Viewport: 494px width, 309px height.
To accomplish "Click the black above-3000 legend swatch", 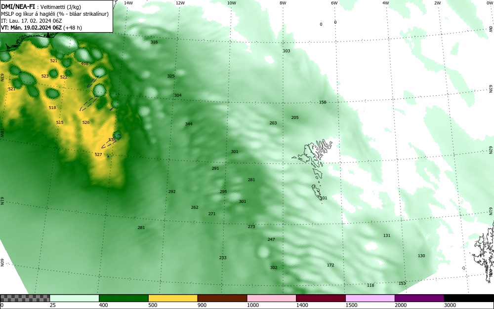I will 469,298.
